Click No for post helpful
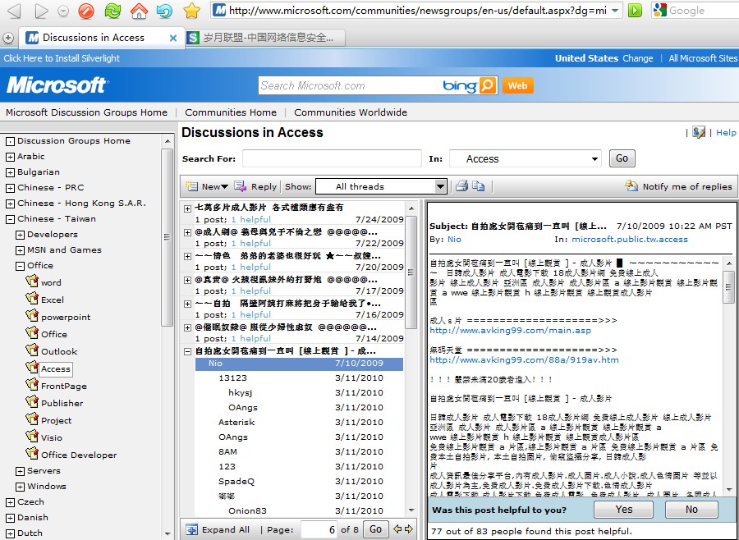This screenshot has width=739, height=540. pyautogui.click(x=691, y=510)
